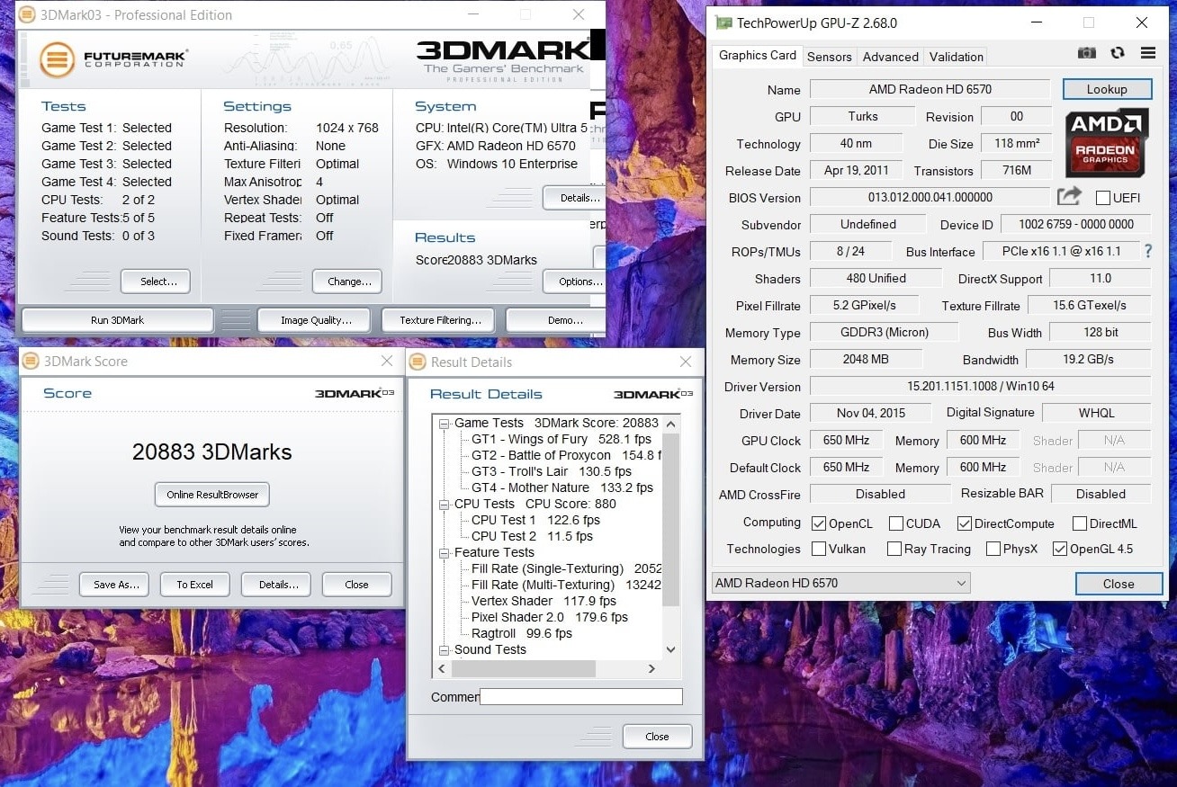Switch to the Advanced tab
Image resolution: width=1177 pixels, height=787 pixels.
890,57
